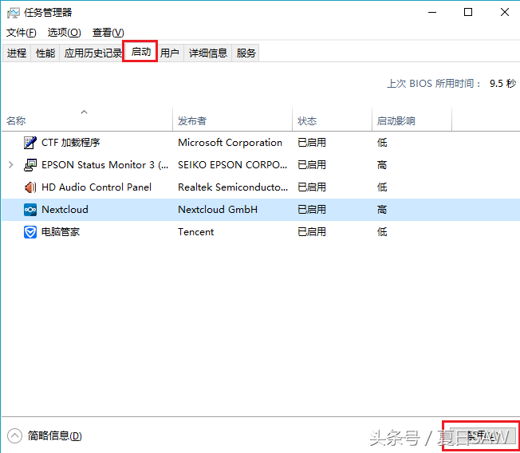Open the 文件(F) menu
The image size is (520, 453).
(22, 33)
